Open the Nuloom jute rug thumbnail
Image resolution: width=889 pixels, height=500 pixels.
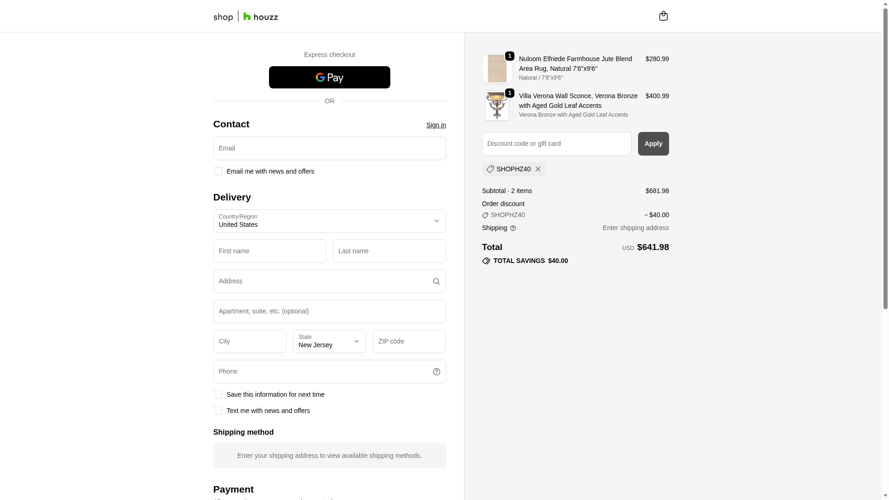(x=497, y=69)
